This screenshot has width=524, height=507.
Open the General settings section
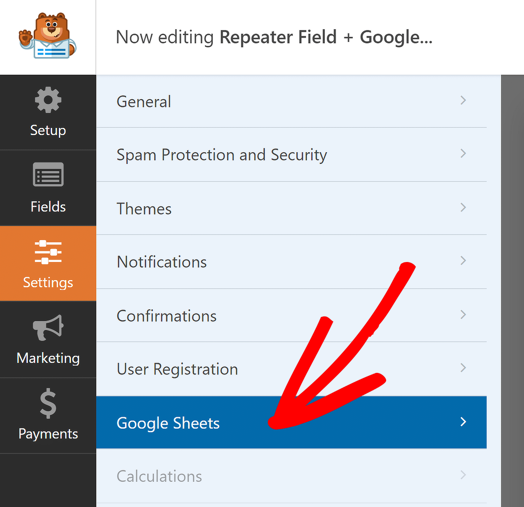[144, 102]
